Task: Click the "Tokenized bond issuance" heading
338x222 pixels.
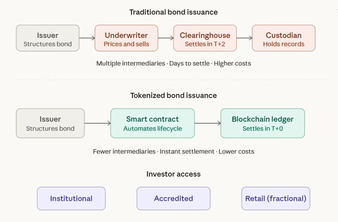Action: click(173, 96)
